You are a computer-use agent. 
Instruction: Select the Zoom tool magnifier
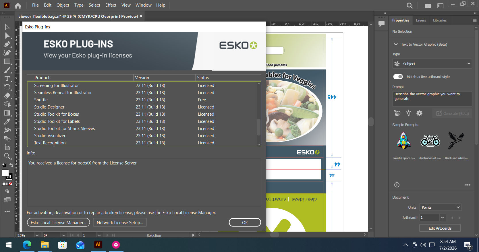[7, 156]
